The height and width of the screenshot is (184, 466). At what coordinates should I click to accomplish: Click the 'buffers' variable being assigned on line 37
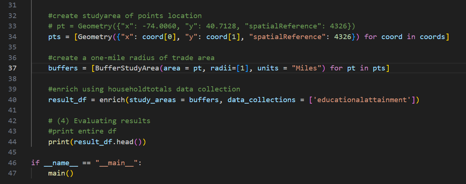(63, 69)
